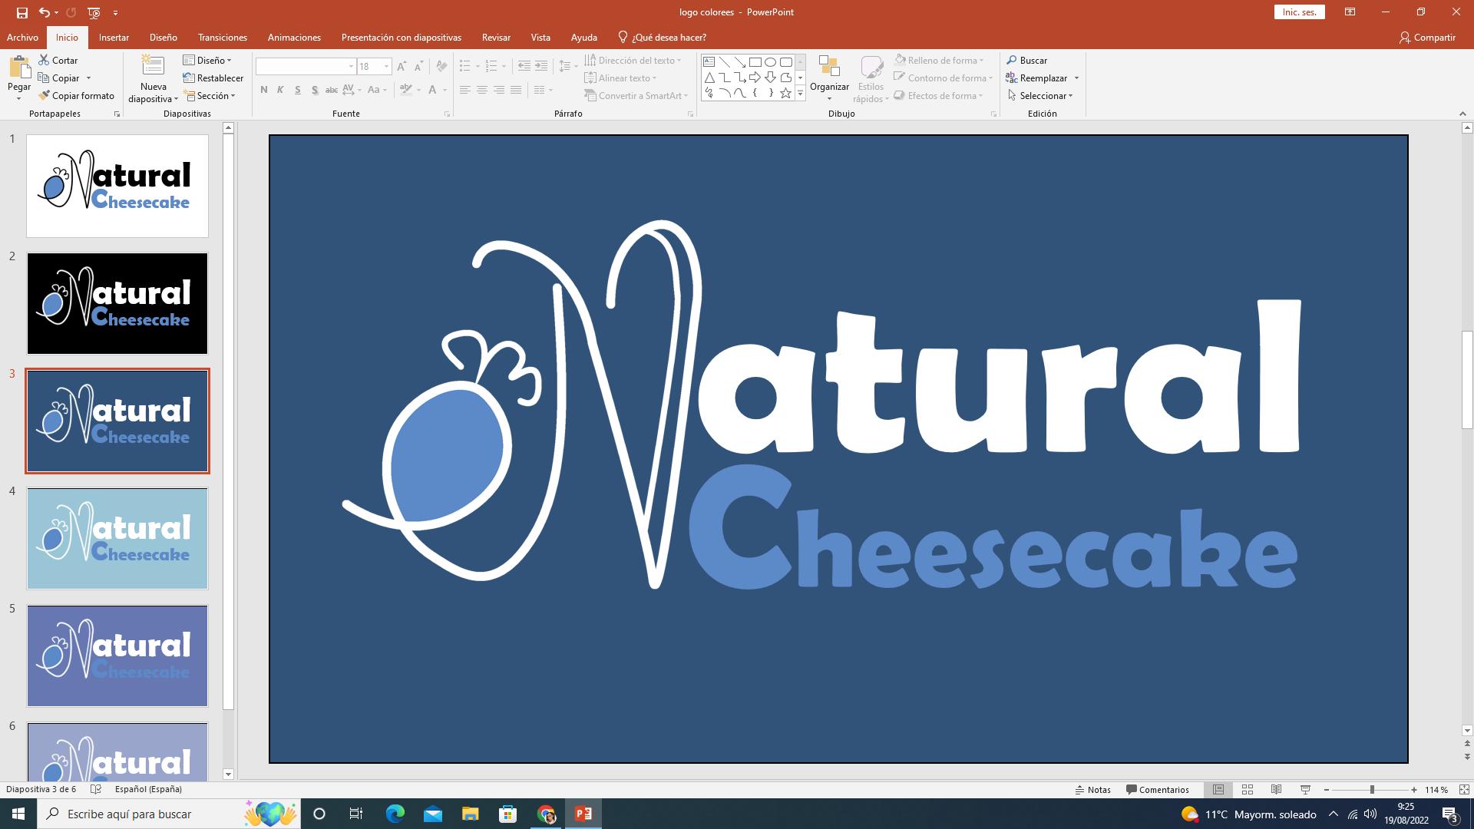Click the Compartir share button
The height and width of the screenshot is (829, 1474).
[x=1427, y=37]
